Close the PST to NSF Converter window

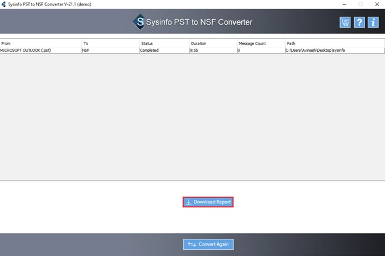(377, 4)
